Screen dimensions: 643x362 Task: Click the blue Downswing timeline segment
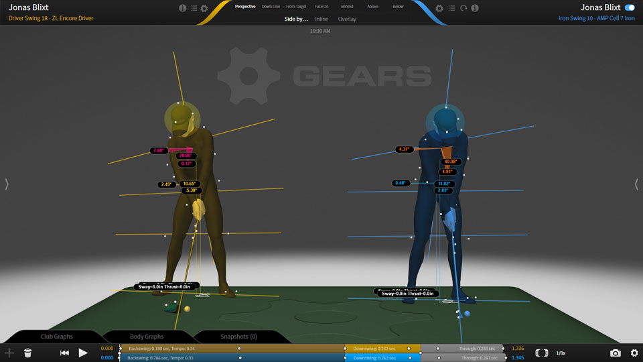[x=382, y=358]
